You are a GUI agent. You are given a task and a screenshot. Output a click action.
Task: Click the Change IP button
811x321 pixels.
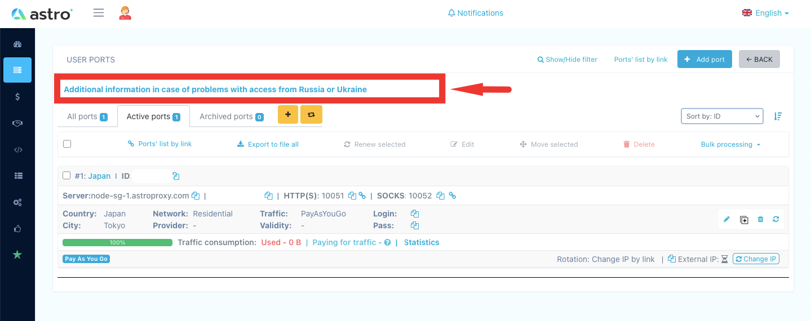point(756,259)
